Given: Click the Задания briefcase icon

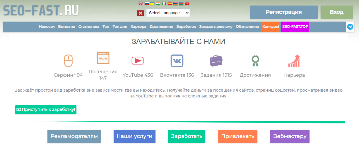Looking at the screenshot, I should 216,61.
